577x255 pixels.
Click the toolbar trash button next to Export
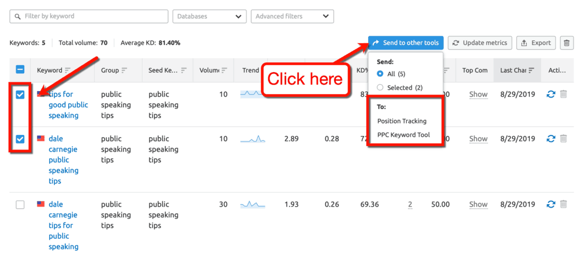click(x=567, y=43)
